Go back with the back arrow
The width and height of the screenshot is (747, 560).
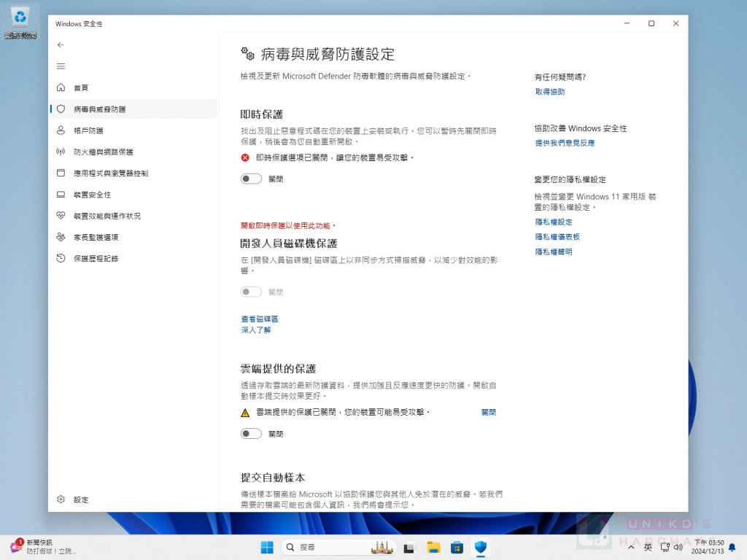[61, 44]
